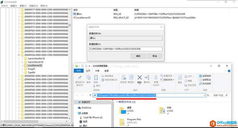Open the New item (新建项目) dropdown

[167, 76]
